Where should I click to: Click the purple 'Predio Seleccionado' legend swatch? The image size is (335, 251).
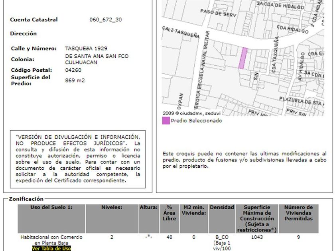166,121
